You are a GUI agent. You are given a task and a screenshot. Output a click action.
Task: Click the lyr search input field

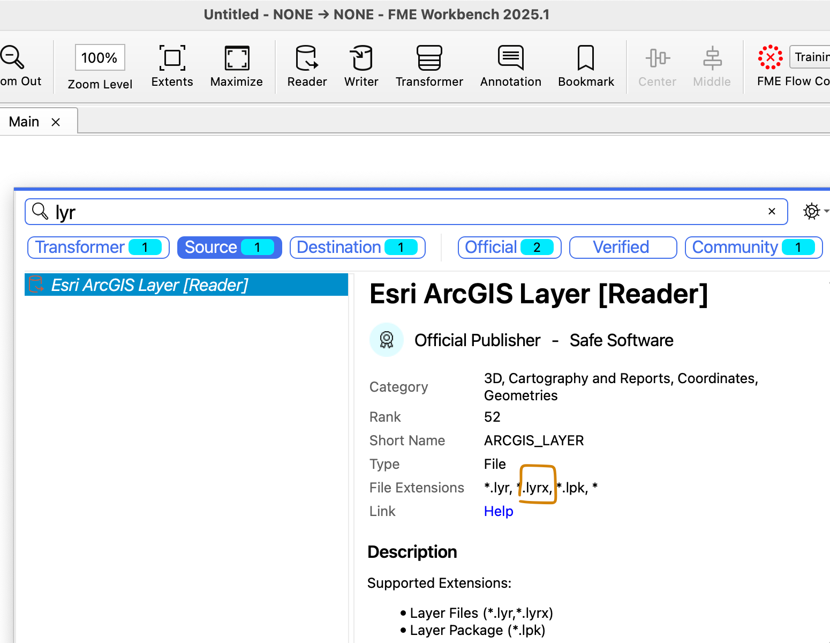point(406,212)
